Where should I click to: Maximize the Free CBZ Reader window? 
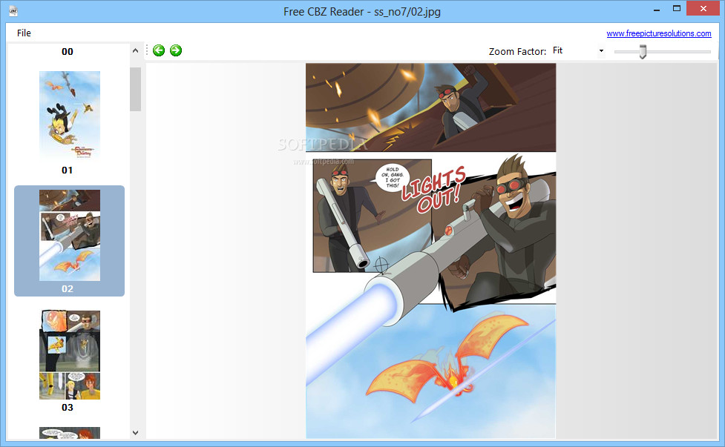click(x=677, y=9)
